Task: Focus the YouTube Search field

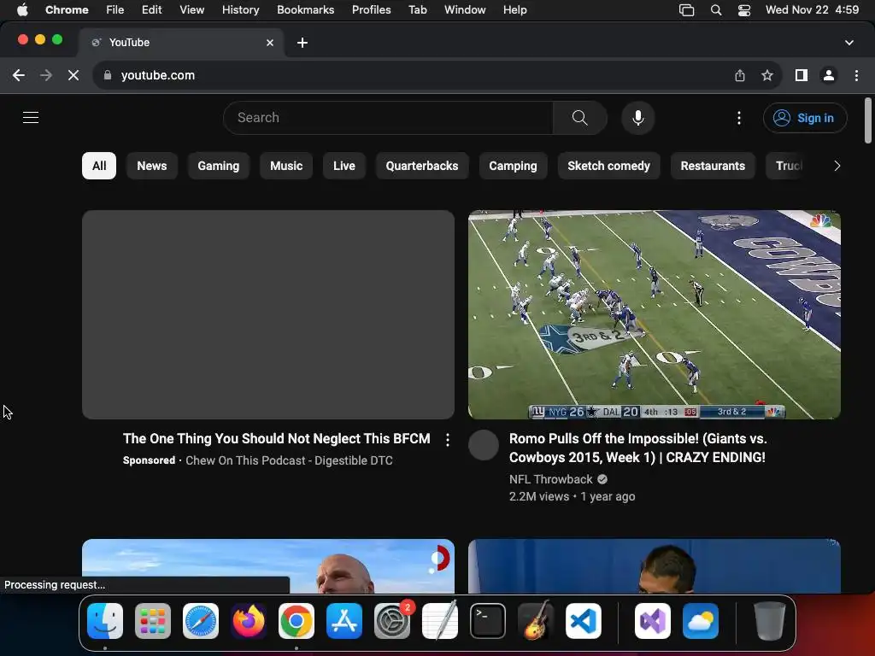Action: point(389,118)
